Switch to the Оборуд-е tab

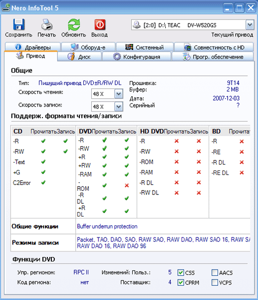click(88, 47)
